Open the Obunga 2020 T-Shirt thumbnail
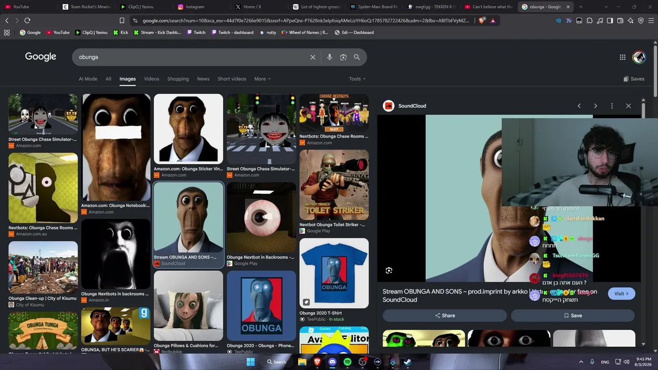The height and width of the screenshot is (370, 658). pos(334,273)
